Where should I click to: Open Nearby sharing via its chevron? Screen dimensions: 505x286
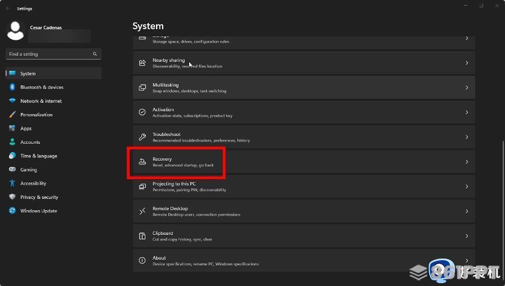[467, 63]
